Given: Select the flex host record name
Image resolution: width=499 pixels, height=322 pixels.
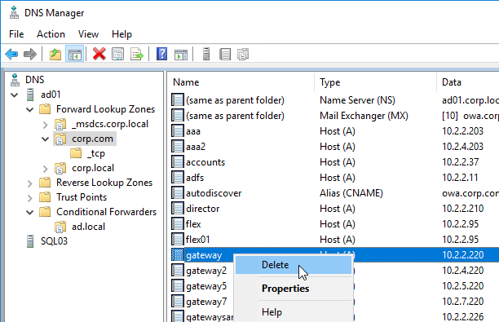Looking at the screenshot, I should click(193, 224).
